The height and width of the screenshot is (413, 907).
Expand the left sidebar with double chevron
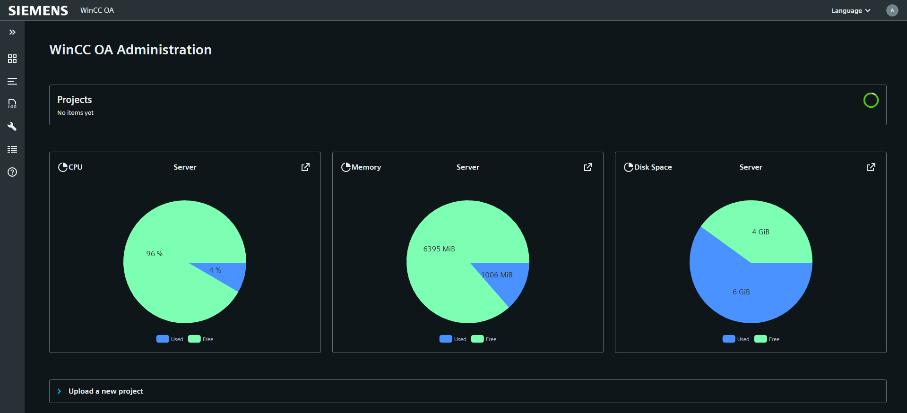coord(12,32)
